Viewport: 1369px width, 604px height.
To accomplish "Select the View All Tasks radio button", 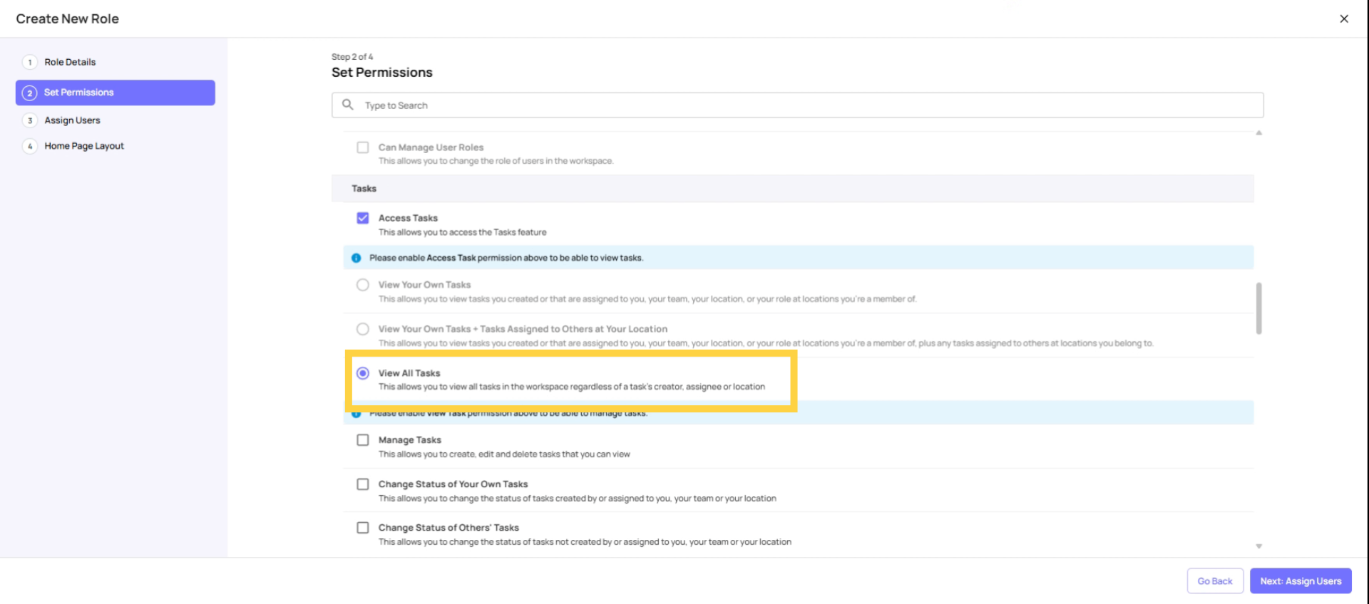I will tap(363, 373).
